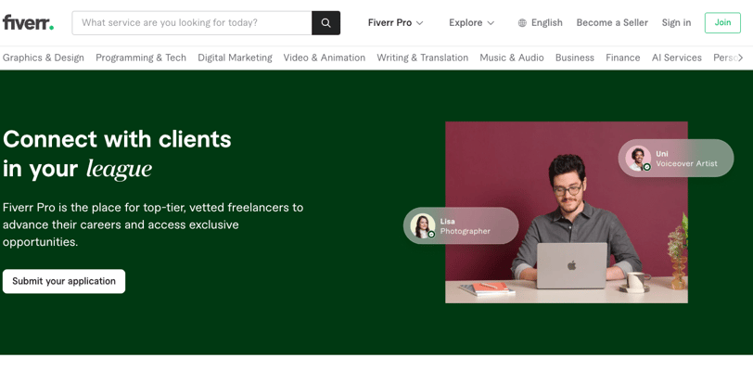Focus the service search input field
Viewport: 753px width, 371px height.
click(x=192, y=23)
